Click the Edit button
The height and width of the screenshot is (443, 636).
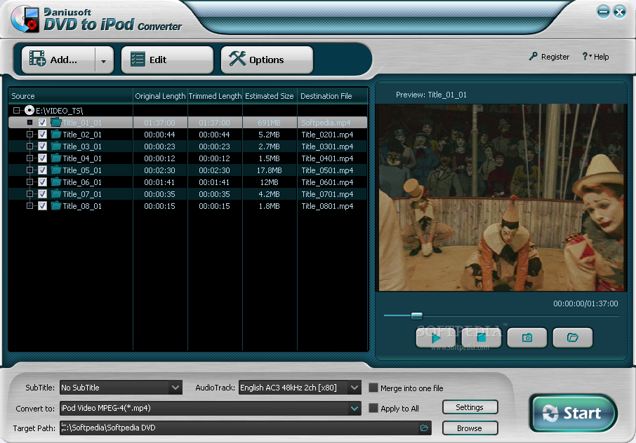(x=167, y=60)
